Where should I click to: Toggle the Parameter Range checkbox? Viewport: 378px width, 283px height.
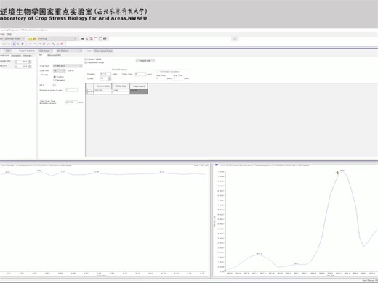(x=86, y=62)
